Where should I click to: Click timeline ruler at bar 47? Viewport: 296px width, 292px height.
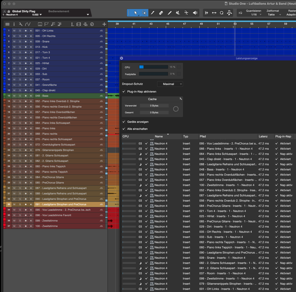(184, 24)
